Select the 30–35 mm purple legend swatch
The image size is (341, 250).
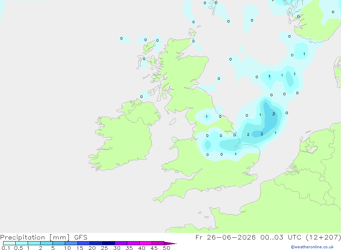pyautogui.click(x=121, y=243)
